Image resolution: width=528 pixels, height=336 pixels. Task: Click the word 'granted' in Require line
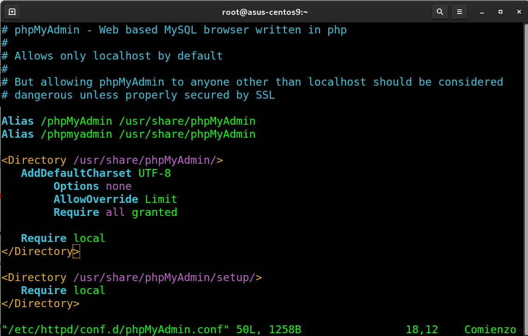click(x=155, y=212)
